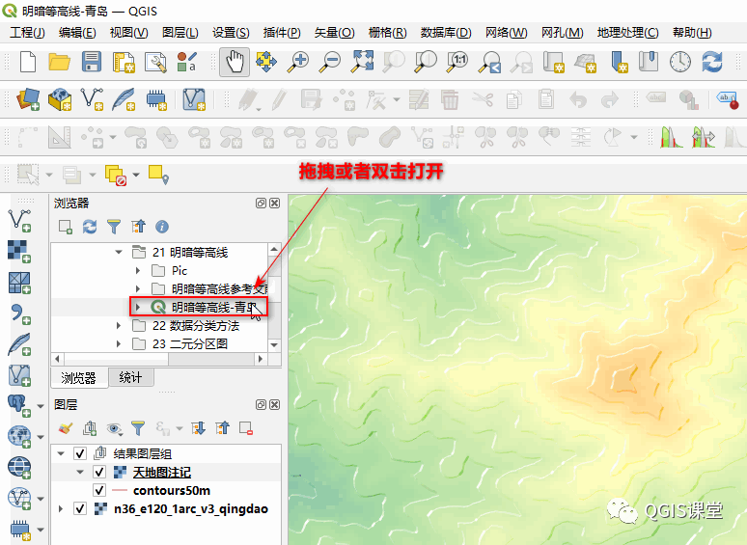Float the 图层 panel with dock button
747x545 pixels.
pos(261,404)
